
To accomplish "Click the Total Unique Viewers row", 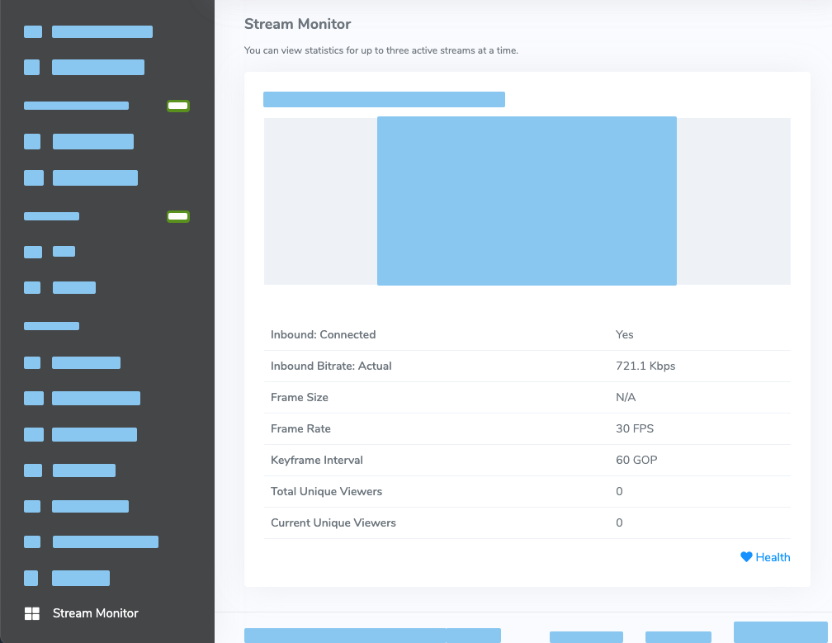I will (x=527, y=491).
